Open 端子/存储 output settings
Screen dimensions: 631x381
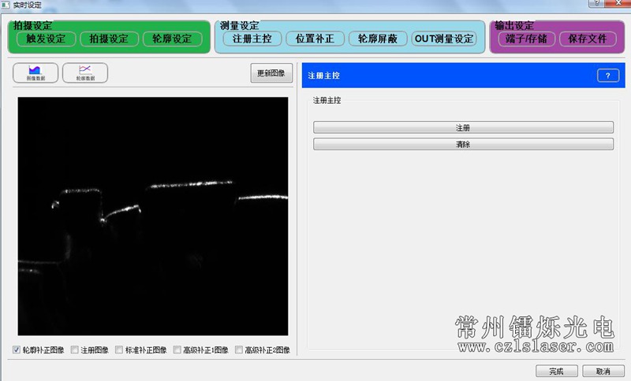[526, 39]
